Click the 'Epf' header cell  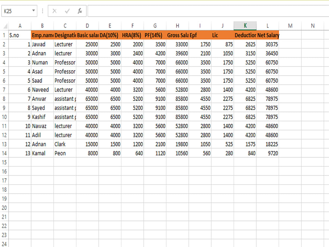click(200, 35)
